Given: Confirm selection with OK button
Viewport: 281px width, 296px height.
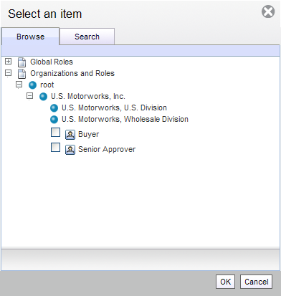Looking at the screenshot, I should 225,282.
